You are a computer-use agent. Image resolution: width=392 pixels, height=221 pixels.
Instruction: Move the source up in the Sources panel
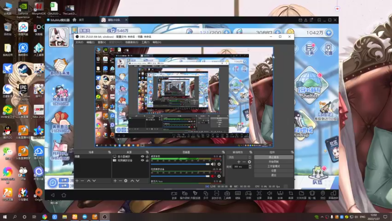132,181
